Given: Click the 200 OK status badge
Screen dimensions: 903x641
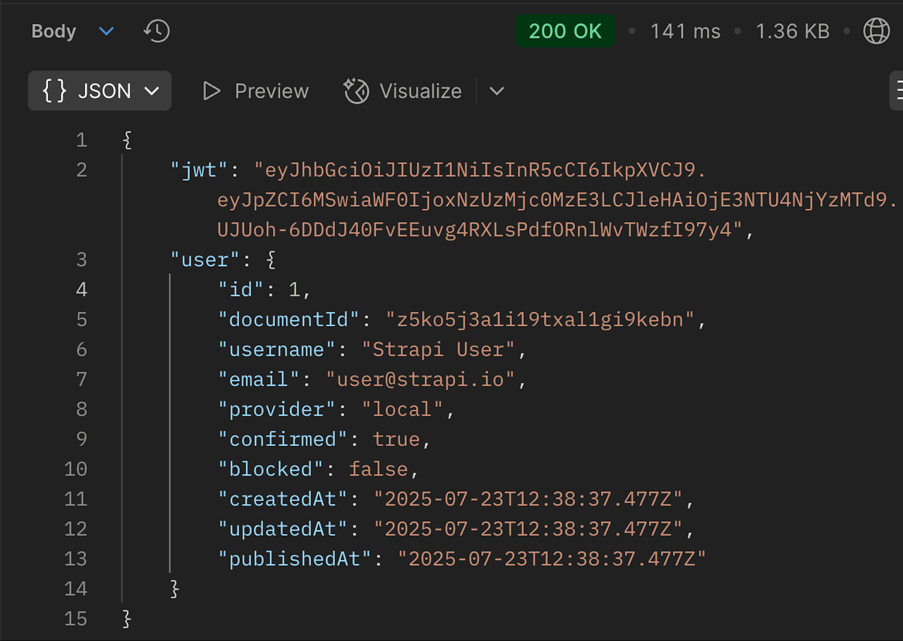Looking at the screenshot, I should 565,31.
